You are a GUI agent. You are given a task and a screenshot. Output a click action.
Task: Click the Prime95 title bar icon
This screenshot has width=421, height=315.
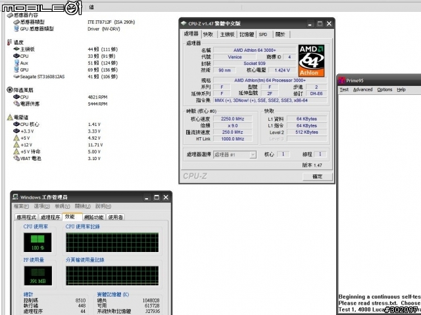click(x=342, y=80)
